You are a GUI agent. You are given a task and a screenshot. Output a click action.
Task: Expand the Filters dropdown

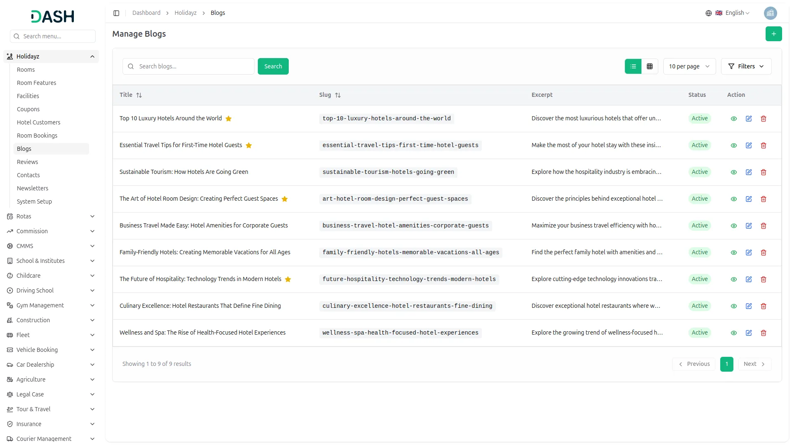(746, 66)
